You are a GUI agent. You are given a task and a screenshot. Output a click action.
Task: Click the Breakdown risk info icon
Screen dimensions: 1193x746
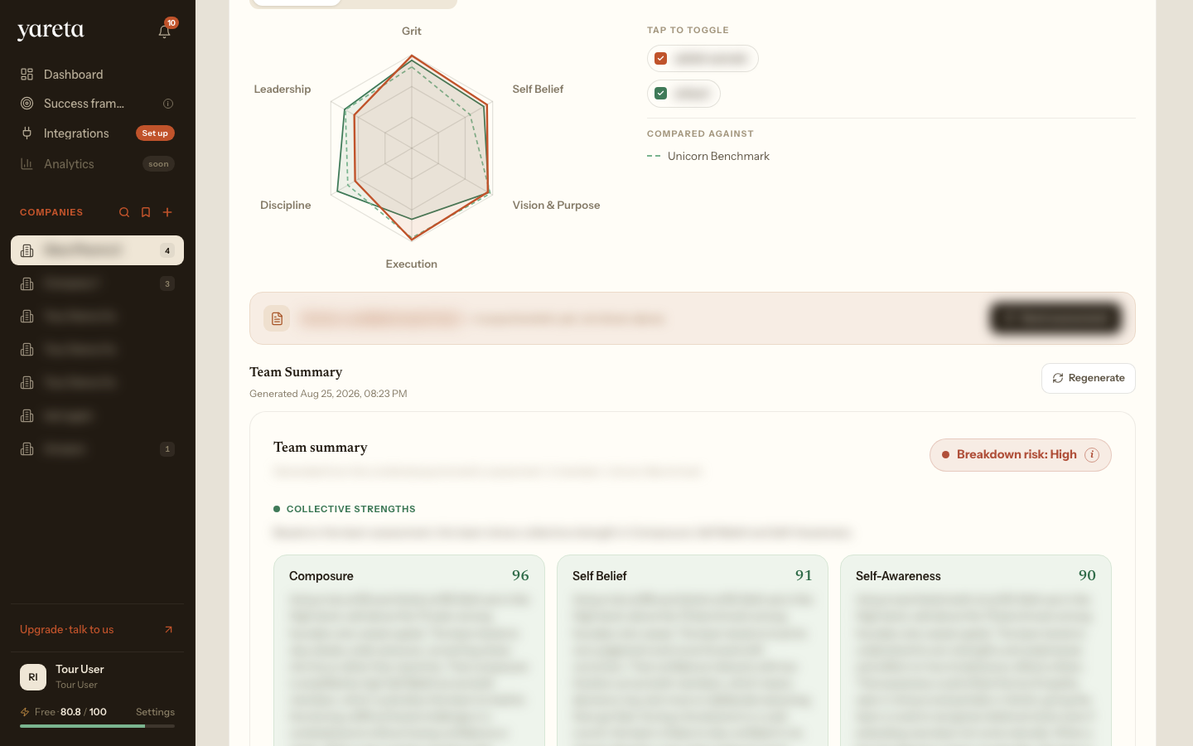[x=1092, y=454]
